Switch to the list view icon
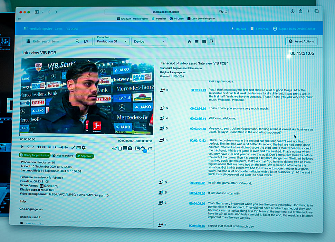 (197, 41)
